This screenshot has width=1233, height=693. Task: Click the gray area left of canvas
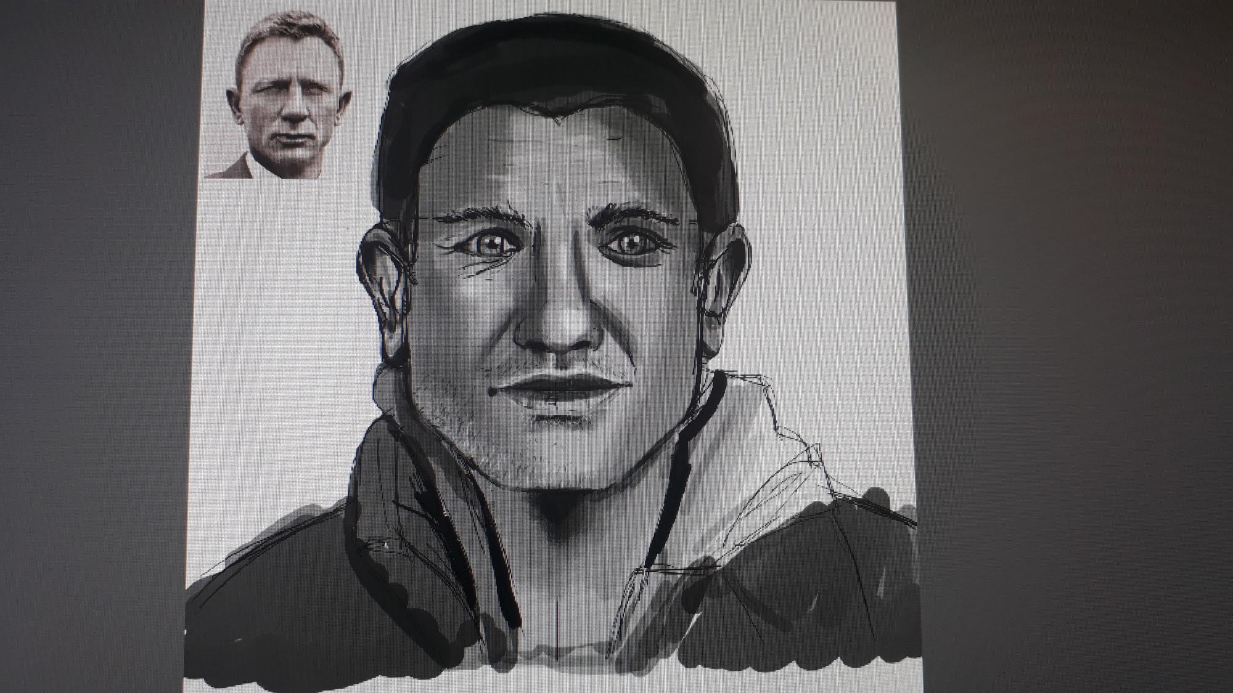click(x=92, y=345)
